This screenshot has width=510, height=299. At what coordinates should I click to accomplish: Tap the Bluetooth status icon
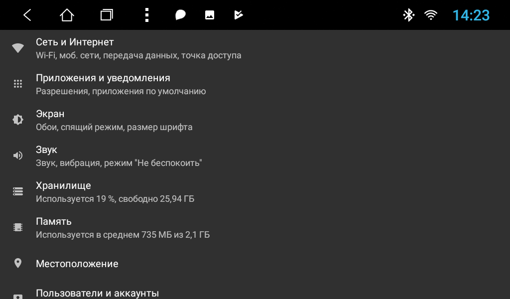408,15
